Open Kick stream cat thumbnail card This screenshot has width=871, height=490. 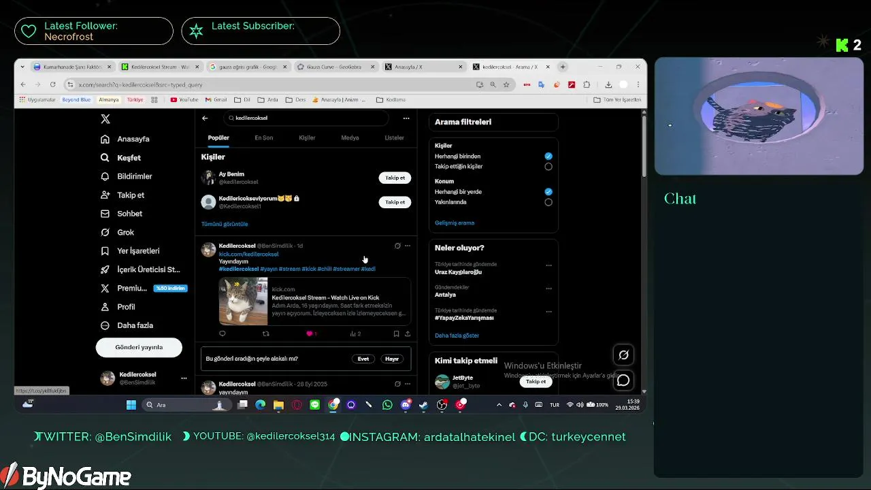point(314,301)
